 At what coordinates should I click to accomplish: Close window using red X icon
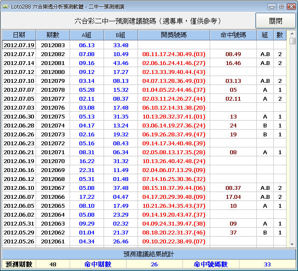(291, 6)
